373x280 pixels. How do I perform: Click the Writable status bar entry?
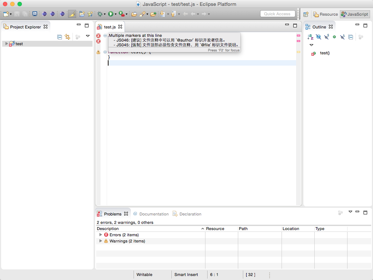[x=144, y=275]
